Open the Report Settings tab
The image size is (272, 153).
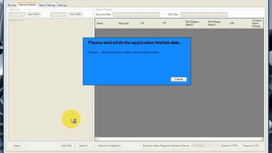pos(47,5)
